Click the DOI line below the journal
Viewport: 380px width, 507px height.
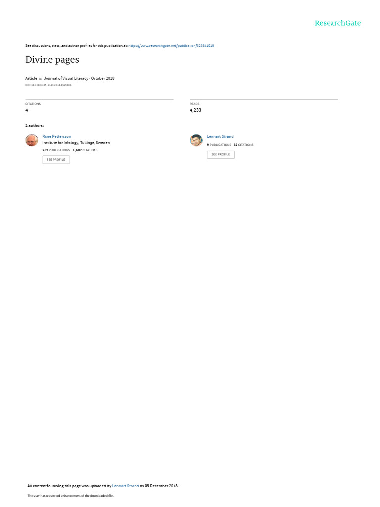pyautogui.click(x=48, y=85)
